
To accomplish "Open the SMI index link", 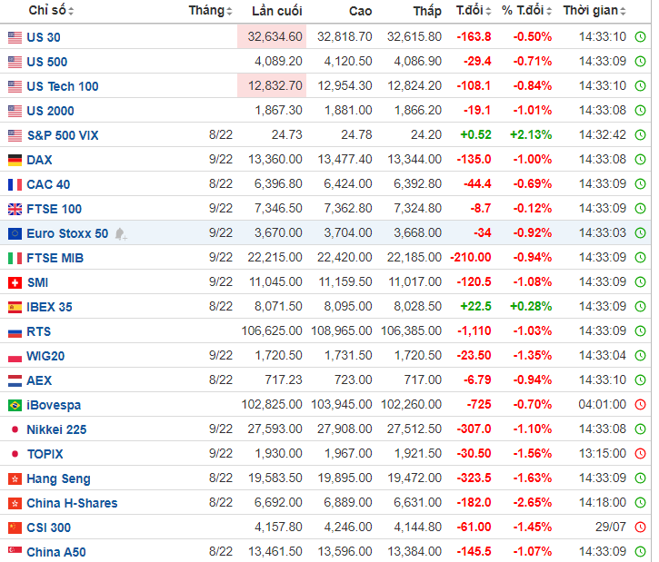I will [37, 282].
